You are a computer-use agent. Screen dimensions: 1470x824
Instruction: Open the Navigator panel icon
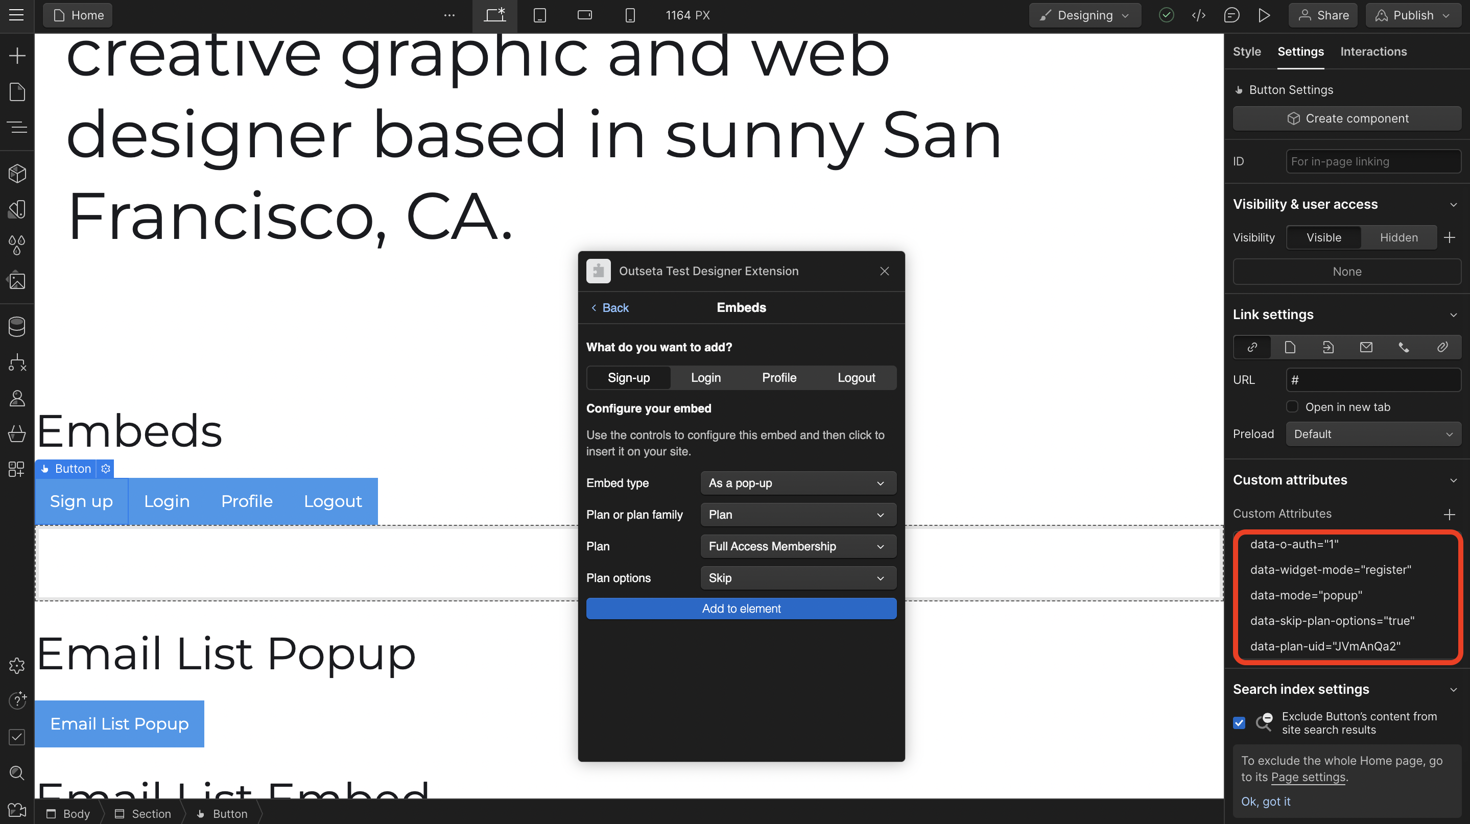coord(17,127)
